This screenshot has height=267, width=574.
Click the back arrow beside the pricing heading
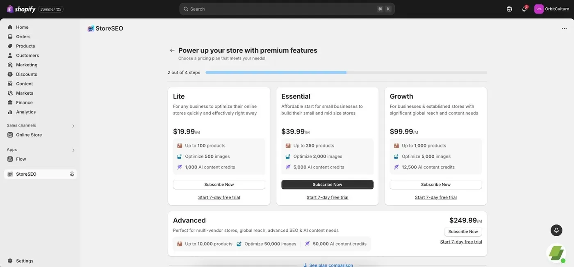tap(172, 50)
